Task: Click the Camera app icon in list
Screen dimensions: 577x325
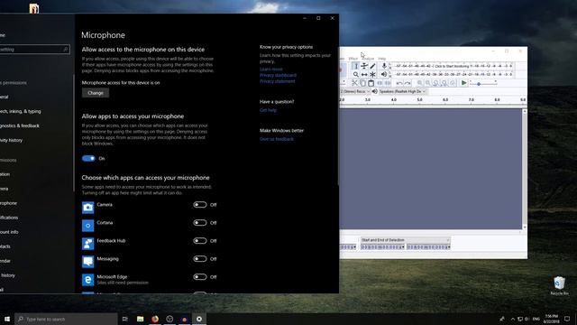Action: tap(88, 208)
